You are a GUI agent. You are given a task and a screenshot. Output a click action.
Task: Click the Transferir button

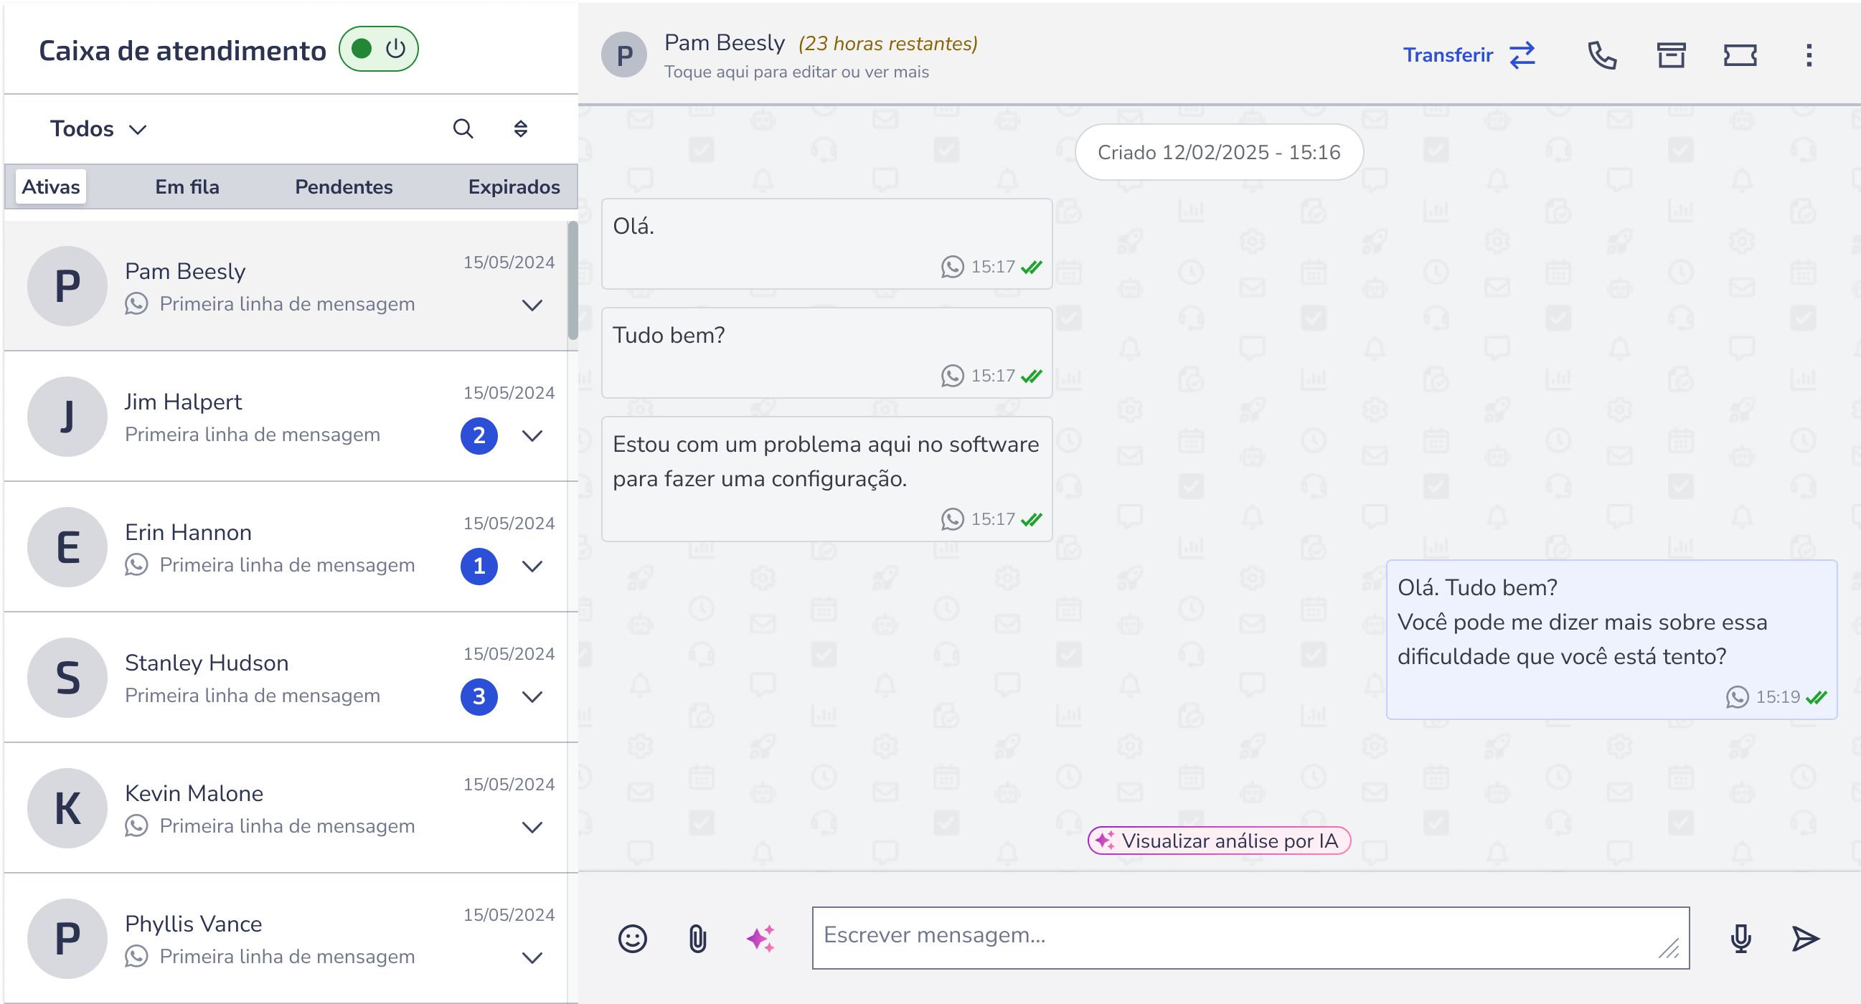pyautogui.click(x=1469, y=56)
